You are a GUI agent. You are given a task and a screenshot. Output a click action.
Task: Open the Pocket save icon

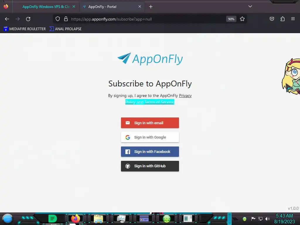272,19
